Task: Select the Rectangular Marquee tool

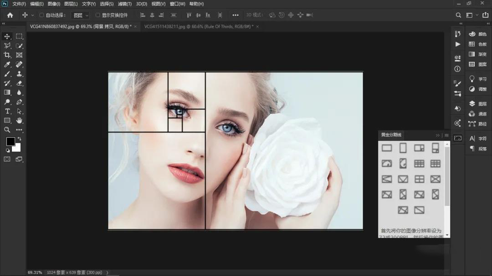Action: (x=19, y=36)
